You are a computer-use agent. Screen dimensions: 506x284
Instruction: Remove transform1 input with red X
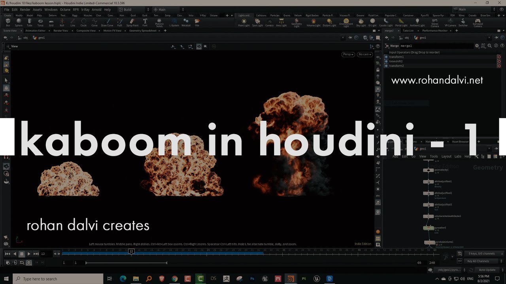[499, 57]
